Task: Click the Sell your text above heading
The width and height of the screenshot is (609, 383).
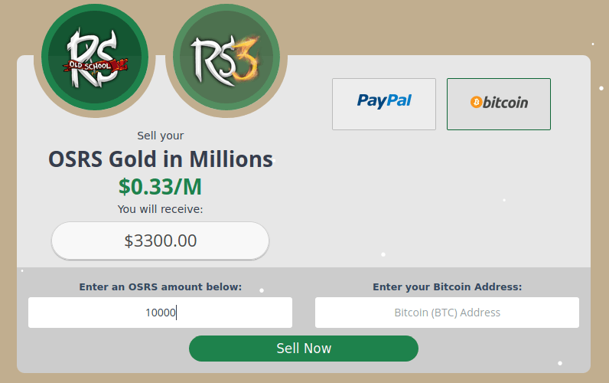Action: (x=161, y=136)
